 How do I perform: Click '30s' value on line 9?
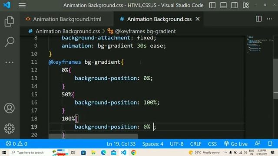coord(142,46)
